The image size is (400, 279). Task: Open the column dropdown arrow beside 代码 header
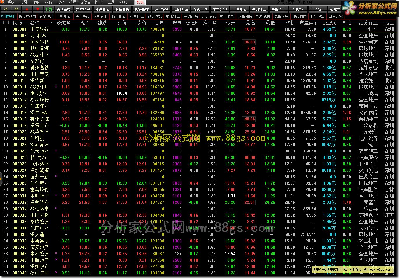[x=6, y=22]
